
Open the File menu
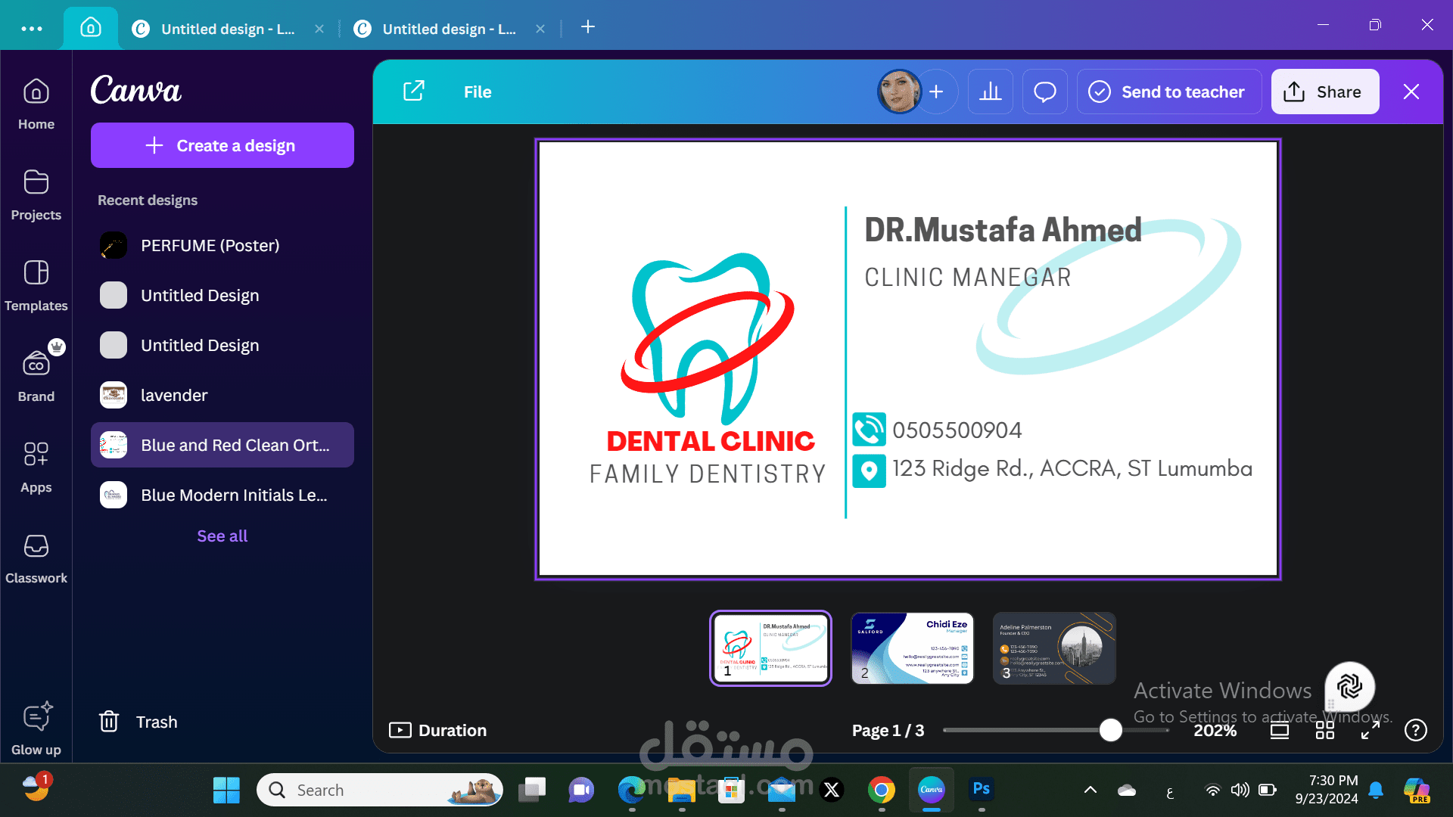tap(477, 92)
